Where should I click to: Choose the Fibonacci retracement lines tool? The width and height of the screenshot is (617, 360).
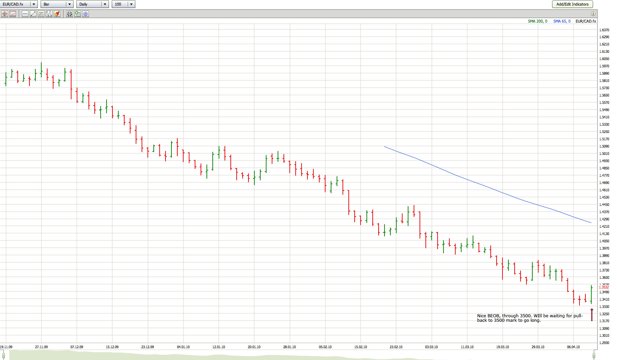(x=41, y=14)
